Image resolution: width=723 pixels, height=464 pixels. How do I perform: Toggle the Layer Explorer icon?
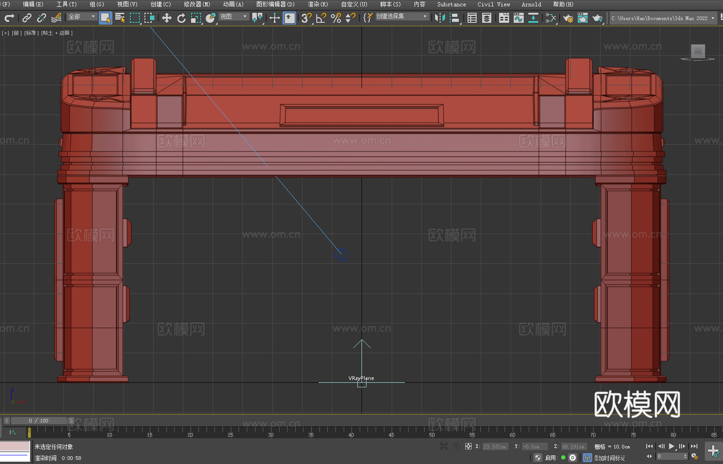487,18
